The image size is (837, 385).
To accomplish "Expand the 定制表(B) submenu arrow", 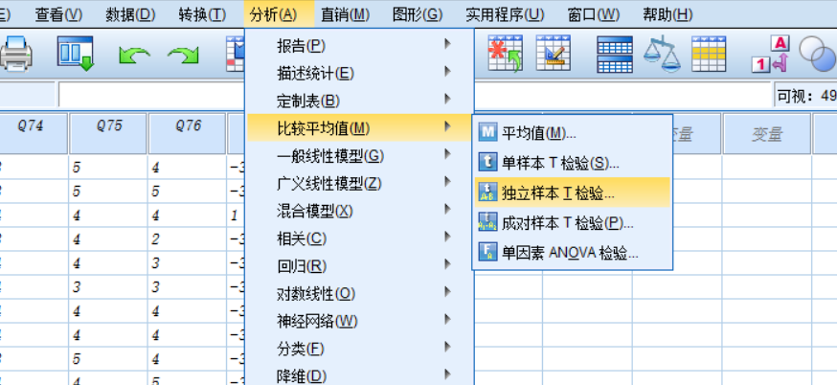I will pyautogui.click(x=448, y=99).
